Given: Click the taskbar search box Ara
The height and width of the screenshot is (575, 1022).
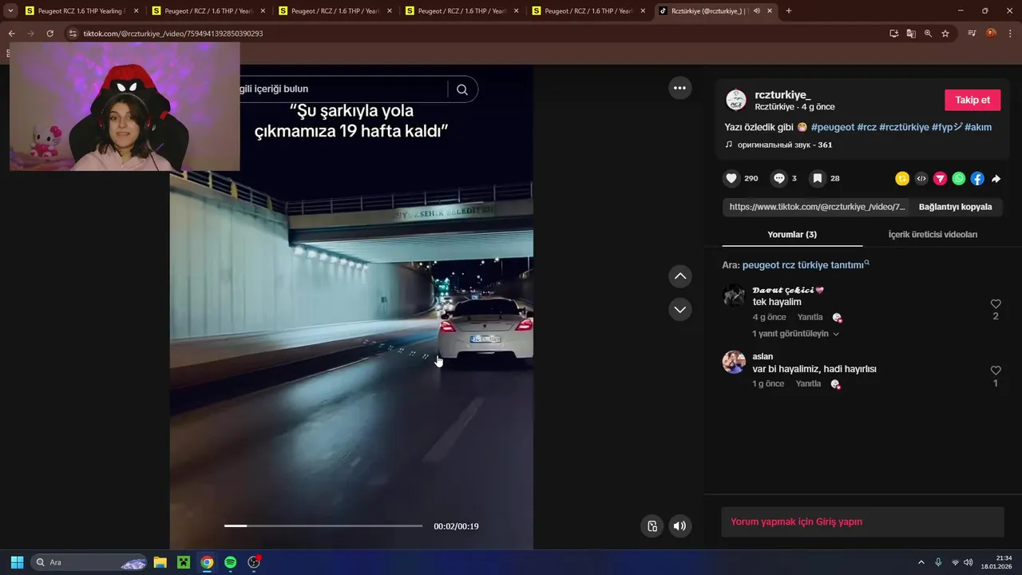Looking at the screenshot, I should point(89,562).
